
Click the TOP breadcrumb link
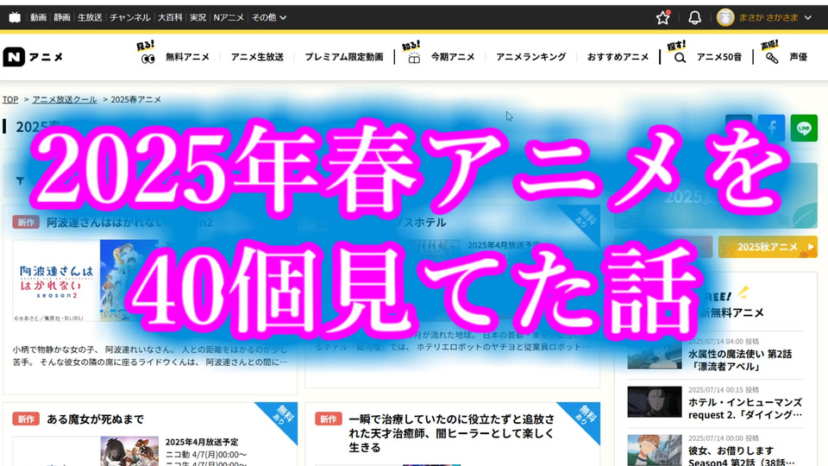10,99
